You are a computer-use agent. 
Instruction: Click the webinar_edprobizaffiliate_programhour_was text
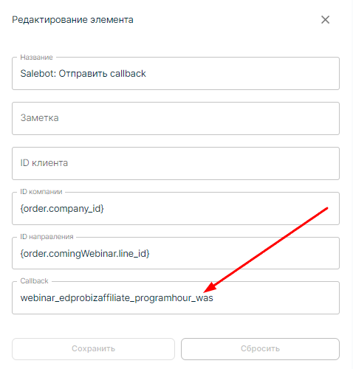(x=117, y=298)
